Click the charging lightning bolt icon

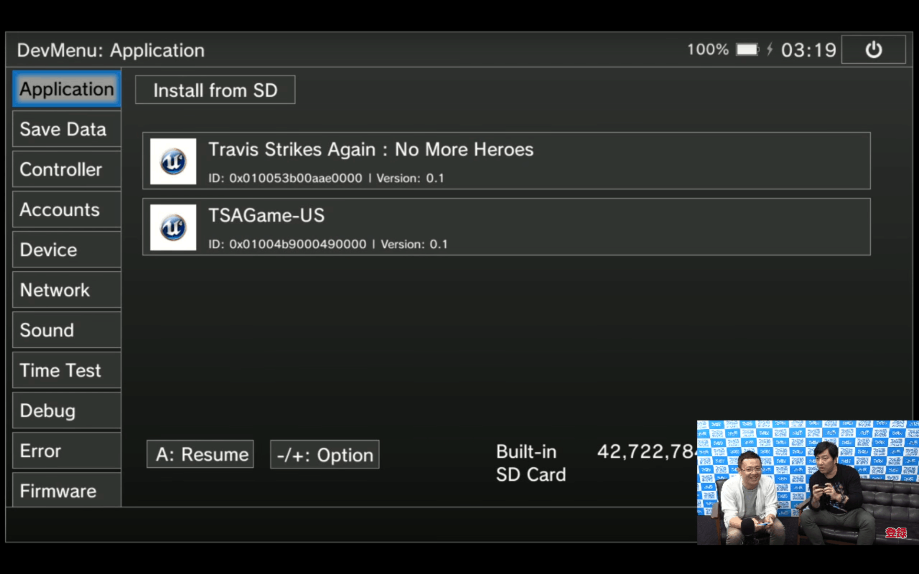[770, 49]
